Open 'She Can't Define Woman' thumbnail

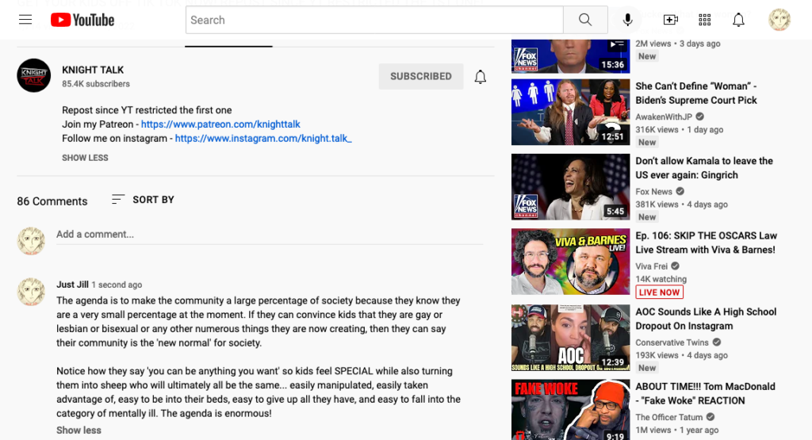coord(571,112)
